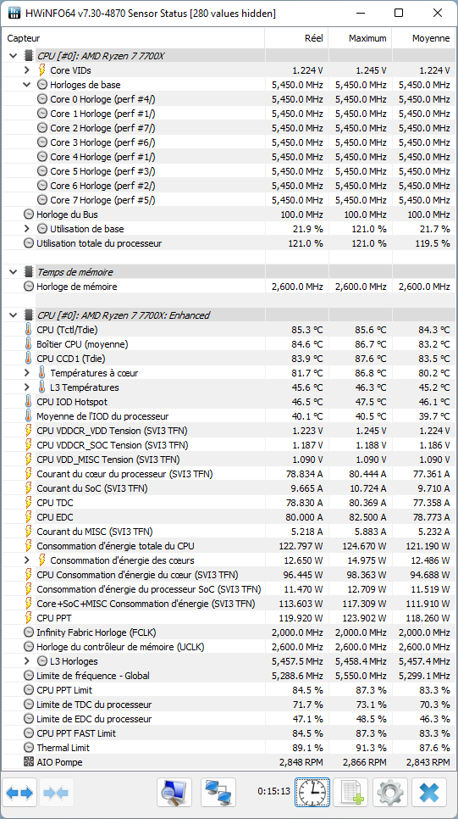Minimize the HWiNFO64 Sensor Status window
This screenshot has height=819, width=458.
coord(361,13)
